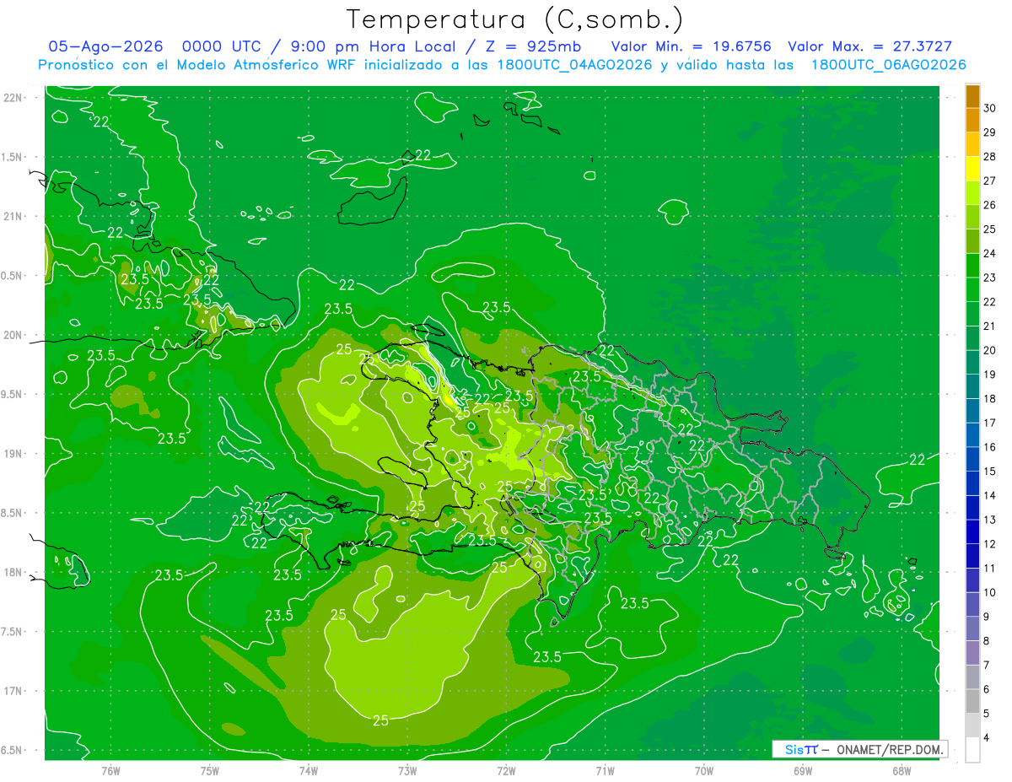Image resolution: width=1012 pixels, height=782 pixels.
Task: Click the '1.5N' latitude axis label
Action: 13,157
